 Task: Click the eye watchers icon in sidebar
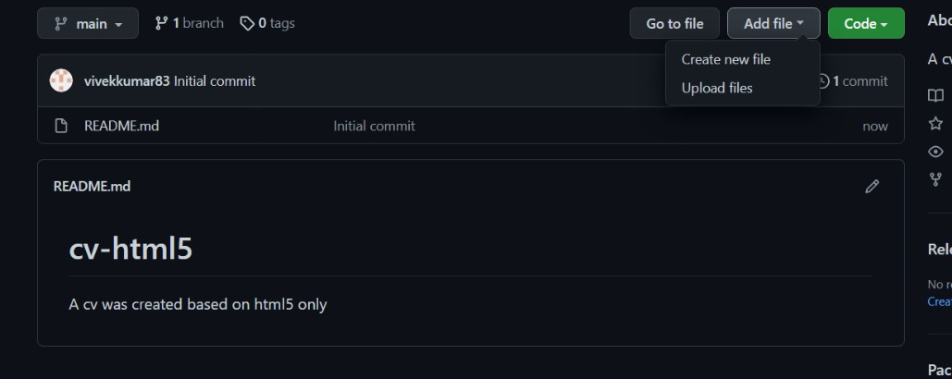coord(935,152)
